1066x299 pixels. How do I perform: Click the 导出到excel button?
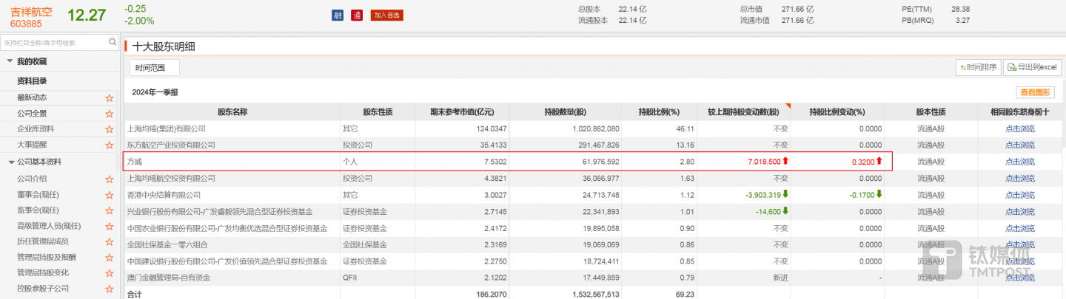coord(1032,68)
